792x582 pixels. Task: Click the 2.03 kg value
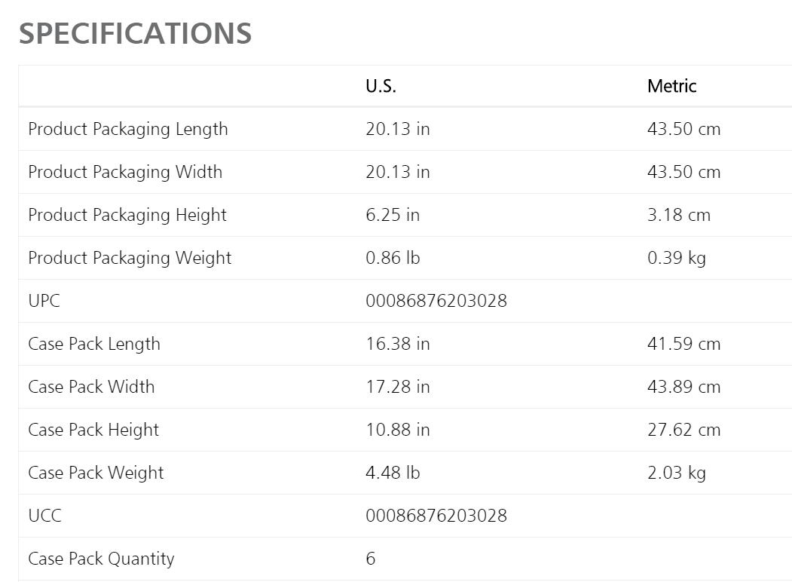coord(677,473)
